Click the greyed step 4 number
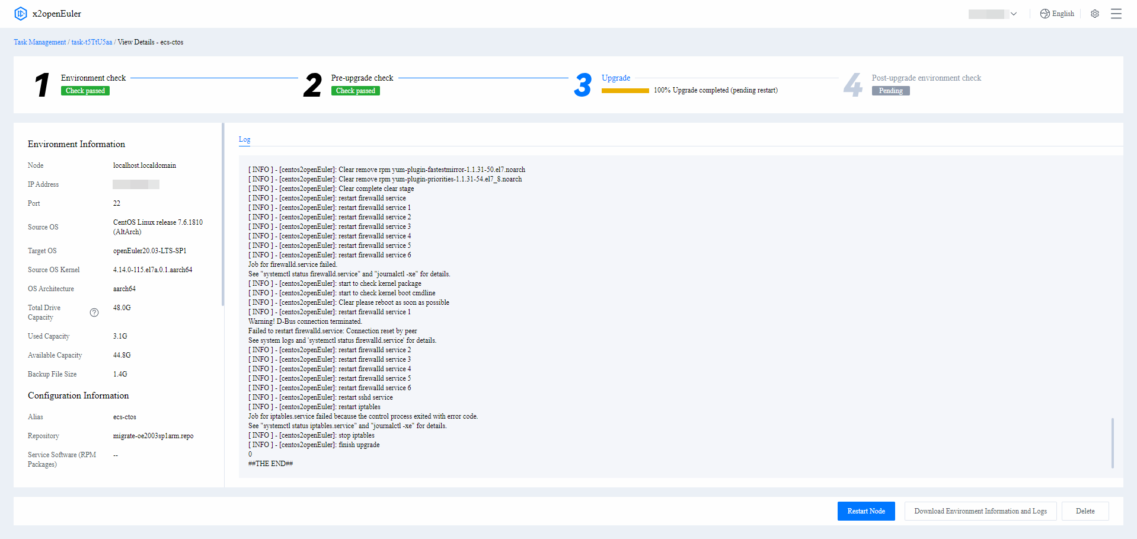1137x539 pixels. (852, 85)
